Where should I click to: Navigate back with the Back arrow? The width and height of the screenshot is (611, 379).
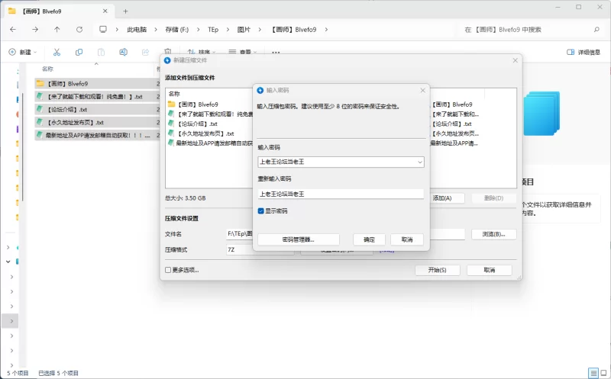(x=13, y=30)
